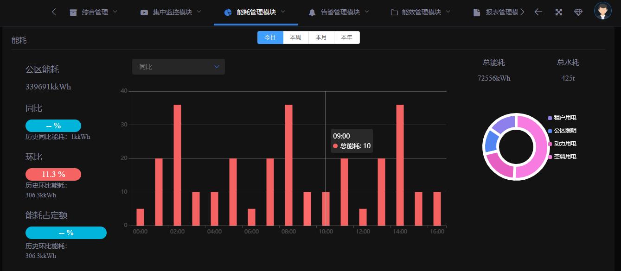The width and height of the screenshot is (621, 271).
Task: Toggle 租户用电 legend color swatch
Action: (x=550, y=118)
